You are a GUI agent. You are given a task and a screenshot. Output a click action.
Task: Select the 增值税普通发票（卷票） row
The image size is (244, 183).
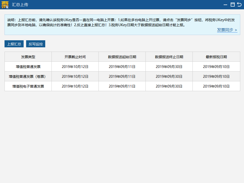28,77
